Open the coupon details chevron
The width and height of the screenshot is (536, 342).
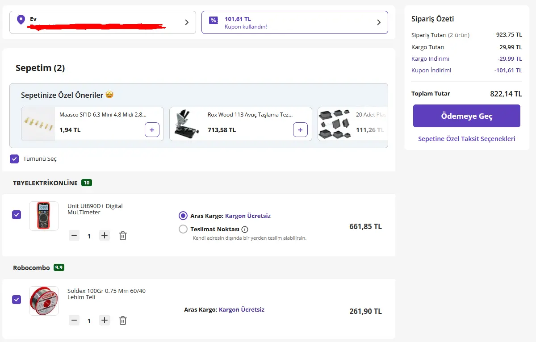379,22
